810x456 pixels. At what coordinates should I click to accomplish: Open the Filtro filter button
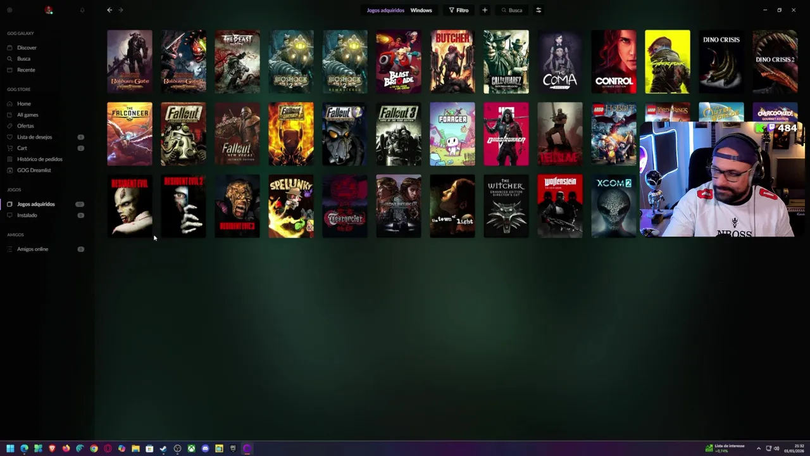tap(459, 10)
